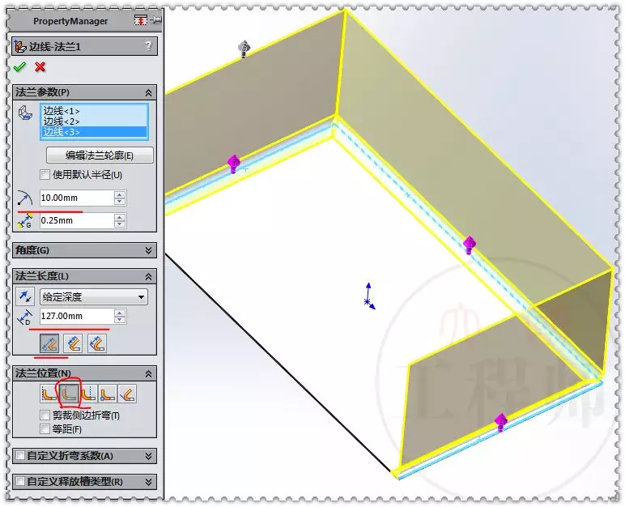Select outer virtual sharp length option
The width and height of the screenshot is (625, 507).
49,343
